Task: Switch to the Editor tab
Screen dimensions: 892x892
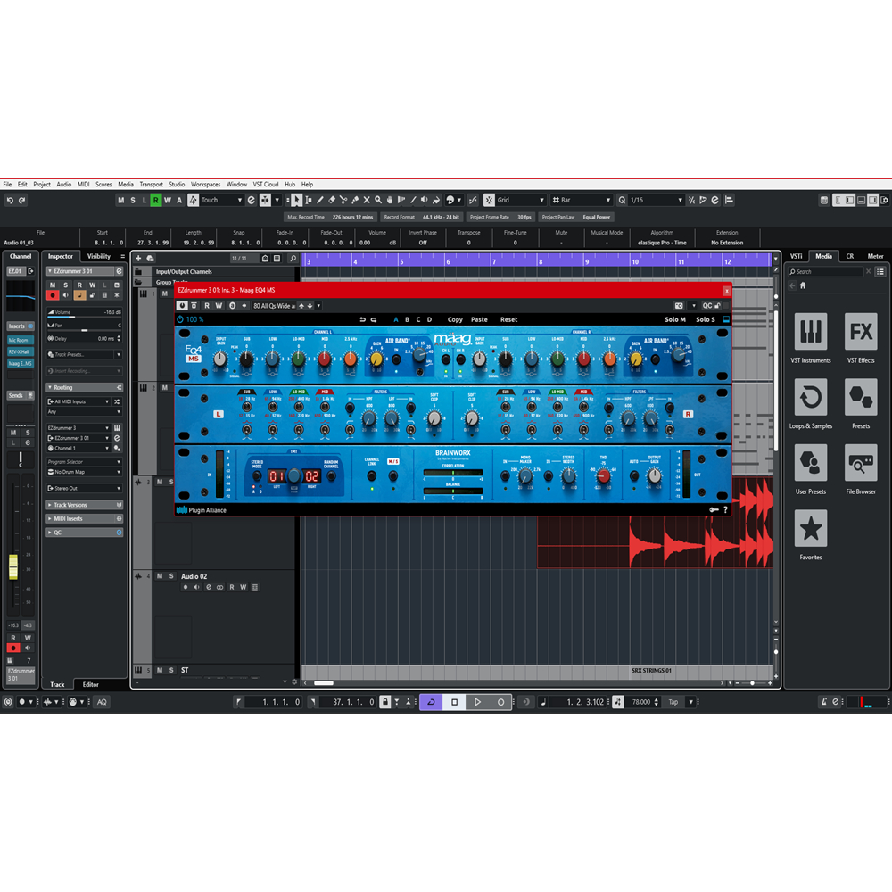Action: tap(90, 684)
